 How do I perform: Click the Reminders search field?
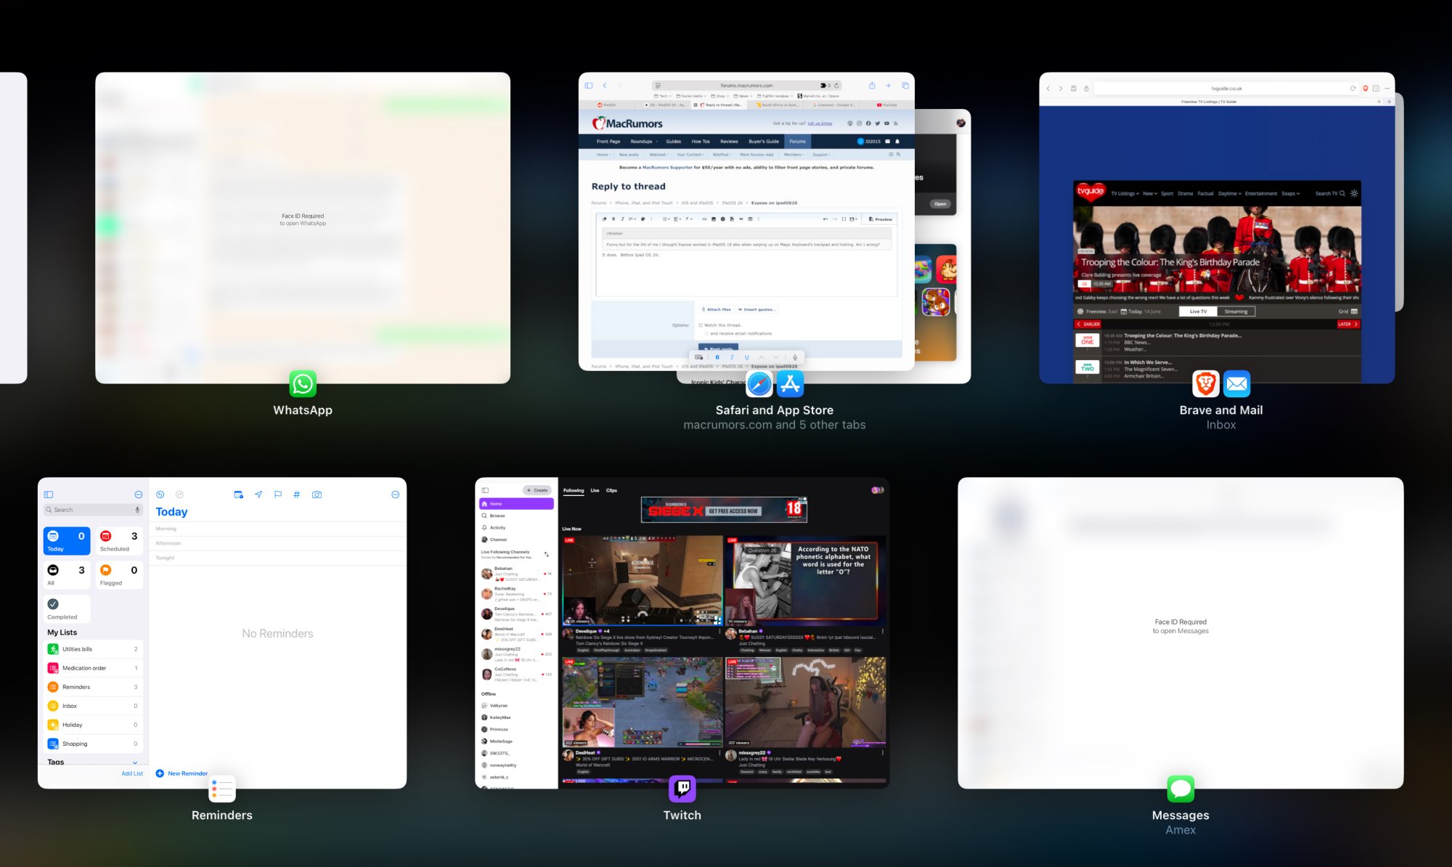[x=92, y=510]
